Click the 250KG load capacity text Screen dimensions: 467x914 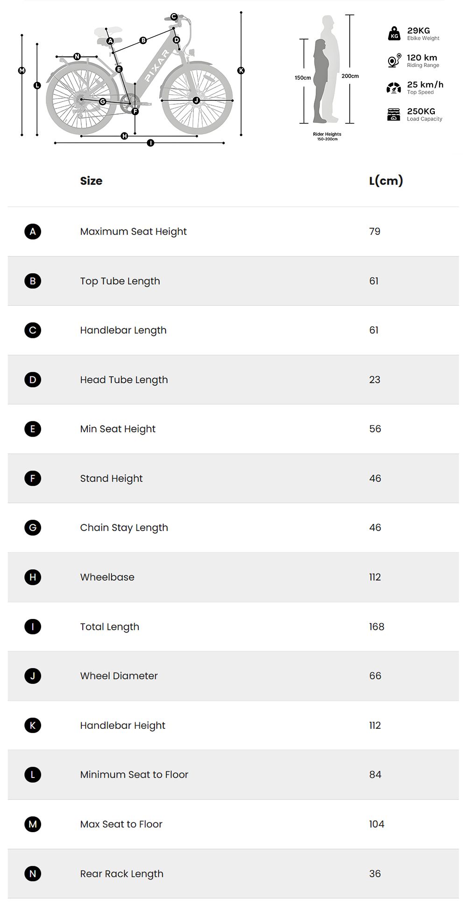[x=421, y=111]
